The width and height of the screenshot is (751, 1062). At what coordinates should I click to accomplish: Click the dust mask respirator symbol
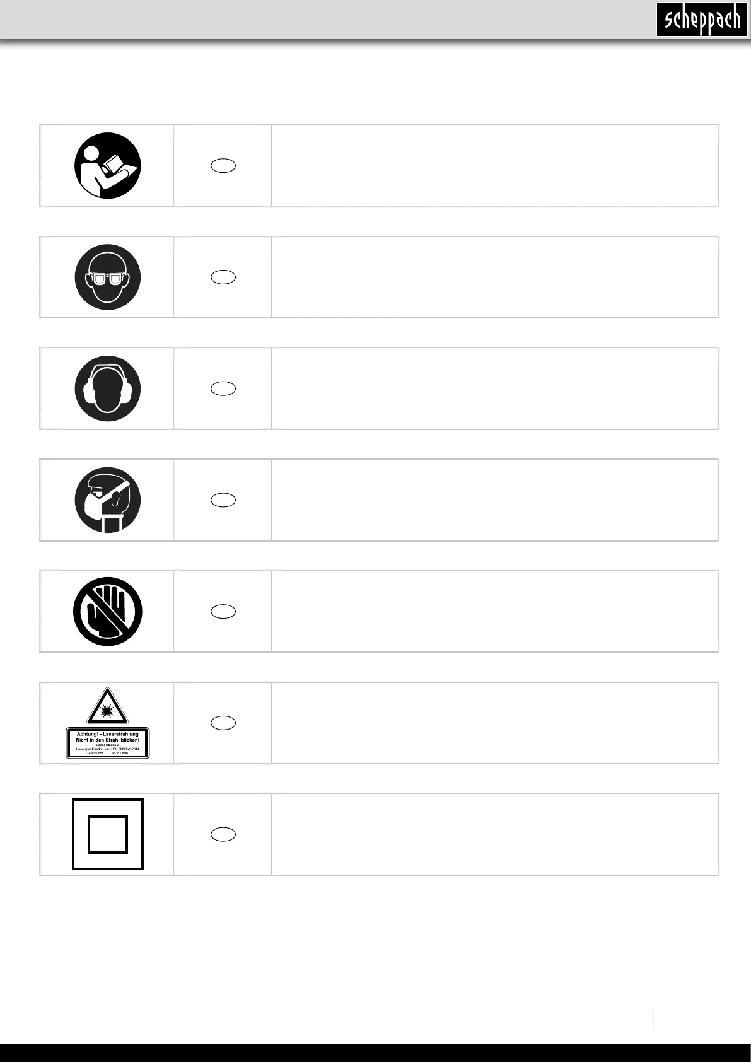[x=107, y=500]
